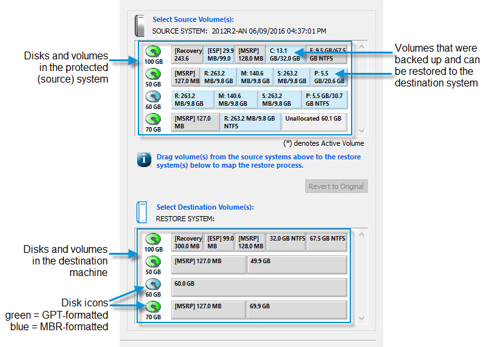483x347 pixels.
Task: Select the destination 70 GB disk icon
Action: click(153, 306)
